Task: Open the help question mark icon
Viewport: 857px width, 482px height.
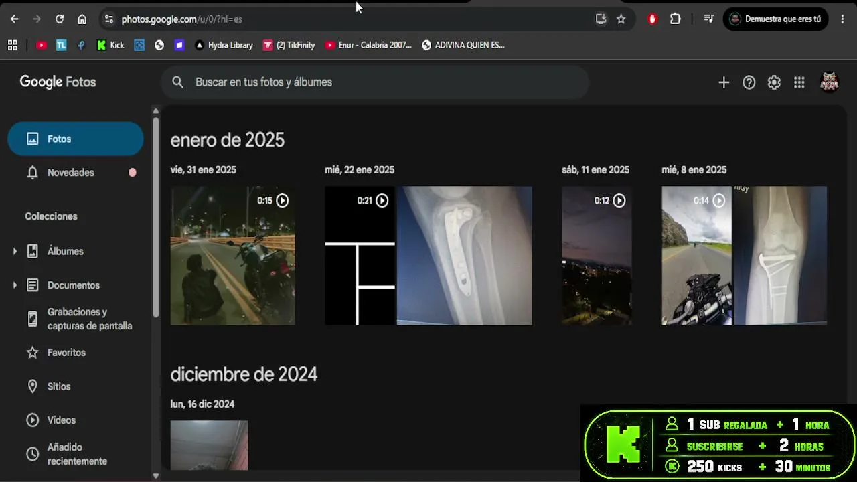Action: [749, 82]
